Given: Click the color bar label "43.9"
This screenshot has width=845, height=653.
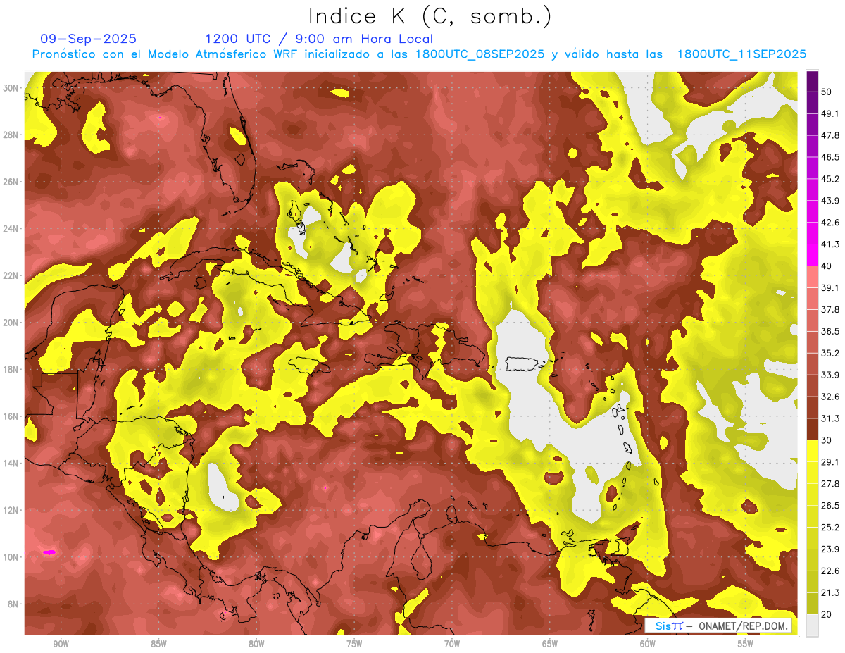Looking at the screenshot, I should pos(830,201).
